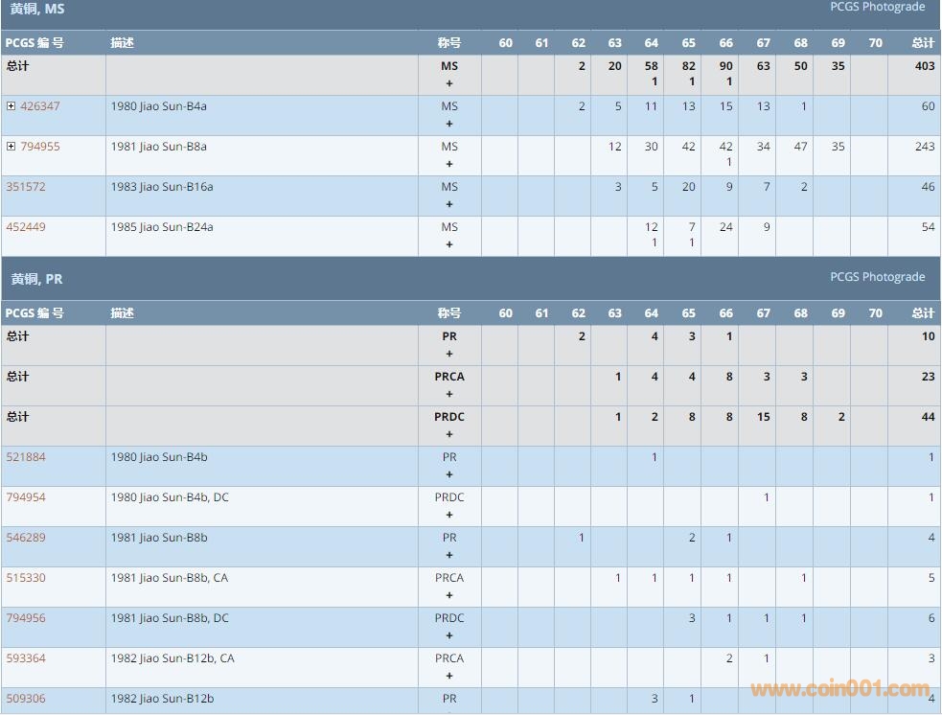Open PCGS Photograde link in 黄铜, PR header
This screenshot has width=942, height=715.
(877, 277)
